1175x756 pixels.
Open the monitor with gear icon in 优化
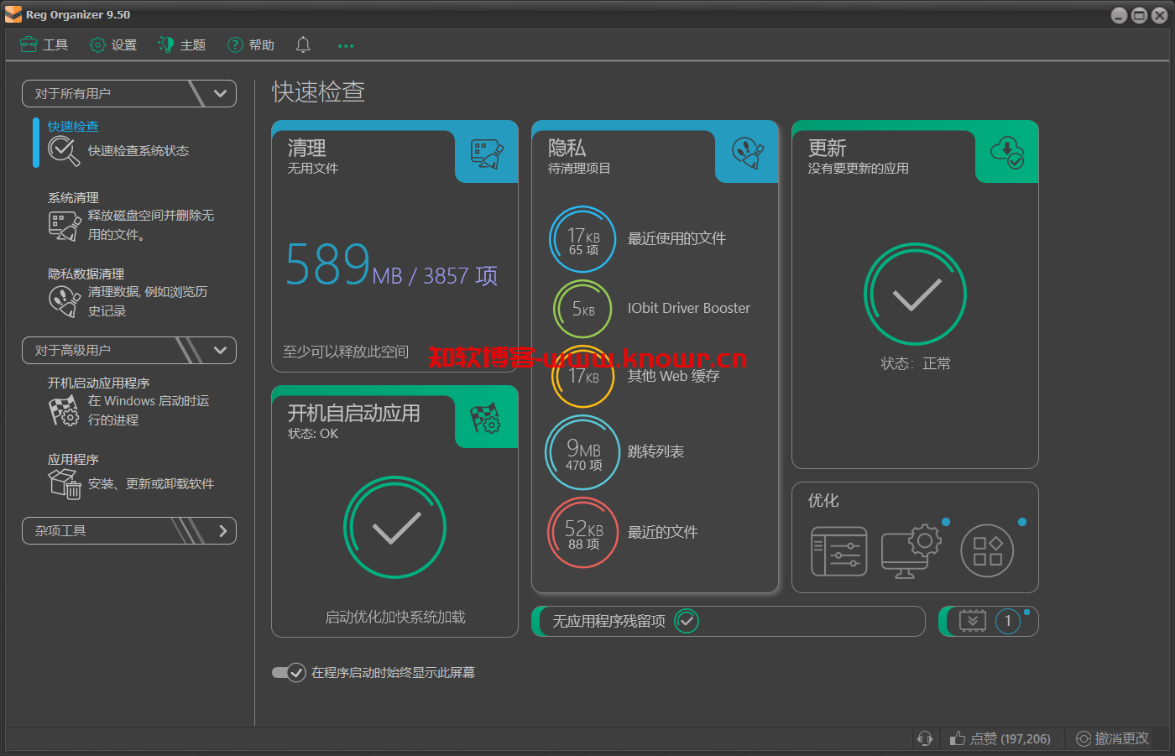pyautogui.click(x=911, y=551)
